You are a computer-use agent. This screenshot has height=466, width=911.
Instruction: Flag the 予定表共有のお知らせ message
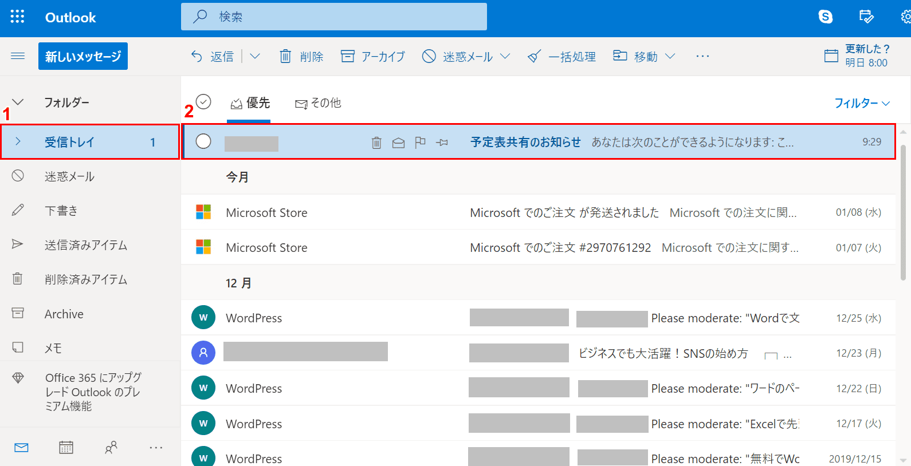[x=420, y=142]
